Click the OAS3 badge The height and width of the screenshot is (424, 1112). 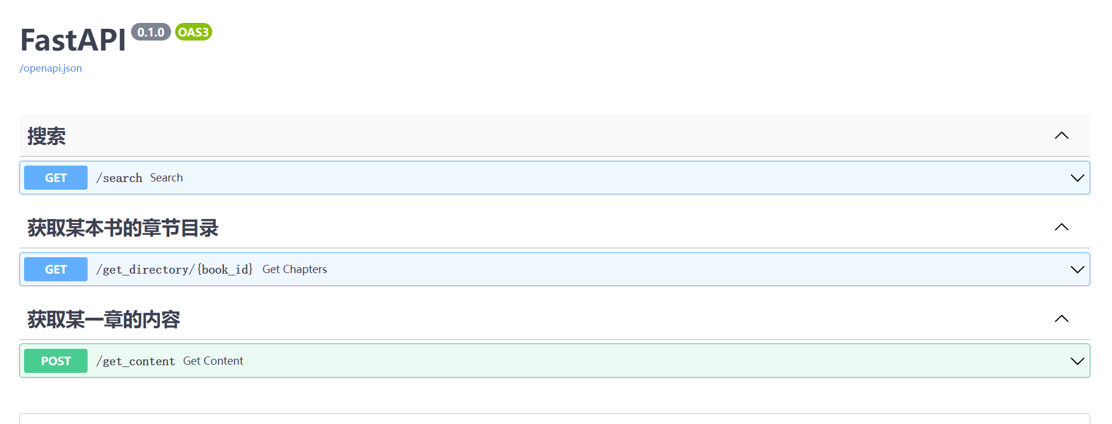pos(193,32)
